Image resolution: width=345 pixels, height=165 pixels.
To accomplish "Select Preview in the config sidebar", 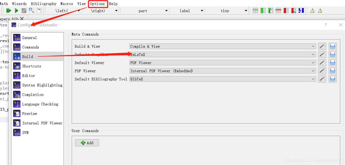I will 38,114.
